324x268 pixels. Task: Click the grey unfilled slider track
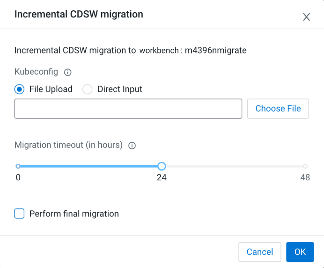pos(234,166)
